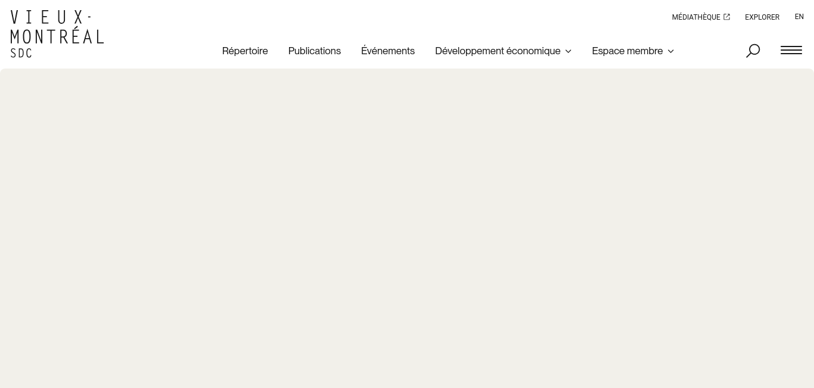Click the Vieux-Montréal SDC logo

pos(57,34)
